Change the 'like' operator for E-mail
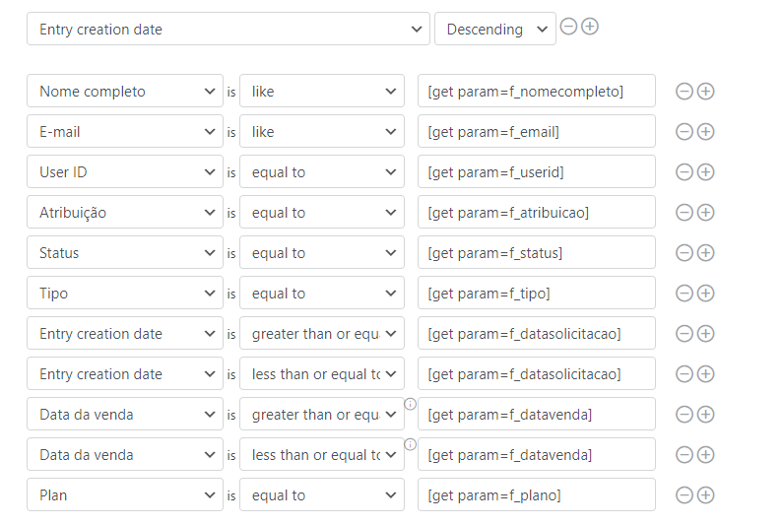The width and height of the screenshot is (782, 525). (x=321, y=132)
